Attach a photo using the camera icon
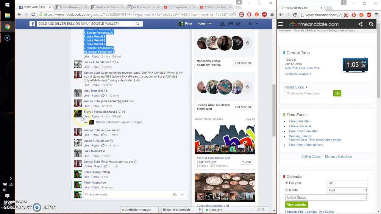381x214 pixels. (x=174, y=195)
